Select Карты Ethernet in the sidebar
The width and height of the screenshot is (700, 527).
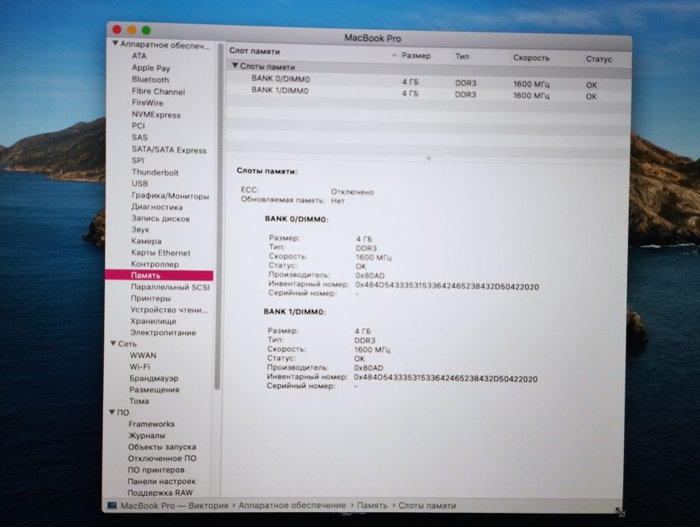pyautogui.click(x=160, y=253)
